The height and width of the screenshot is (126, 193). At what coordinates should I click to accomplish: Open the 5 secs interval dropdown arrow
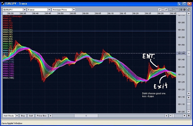[x=49, y=10]
